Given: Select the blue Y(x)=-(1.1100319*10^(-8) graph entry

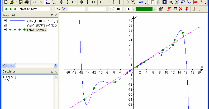Looking at the screenshot, I should tap(42, 21).
